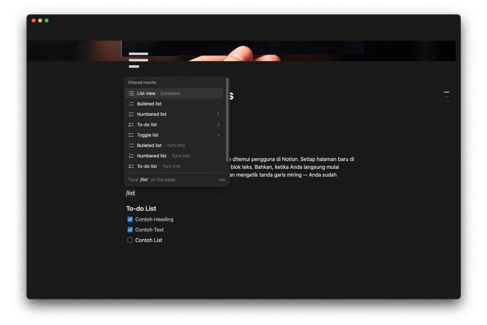
Task: Click the To-do list Turn into icon
Action: tap(131, 166)
